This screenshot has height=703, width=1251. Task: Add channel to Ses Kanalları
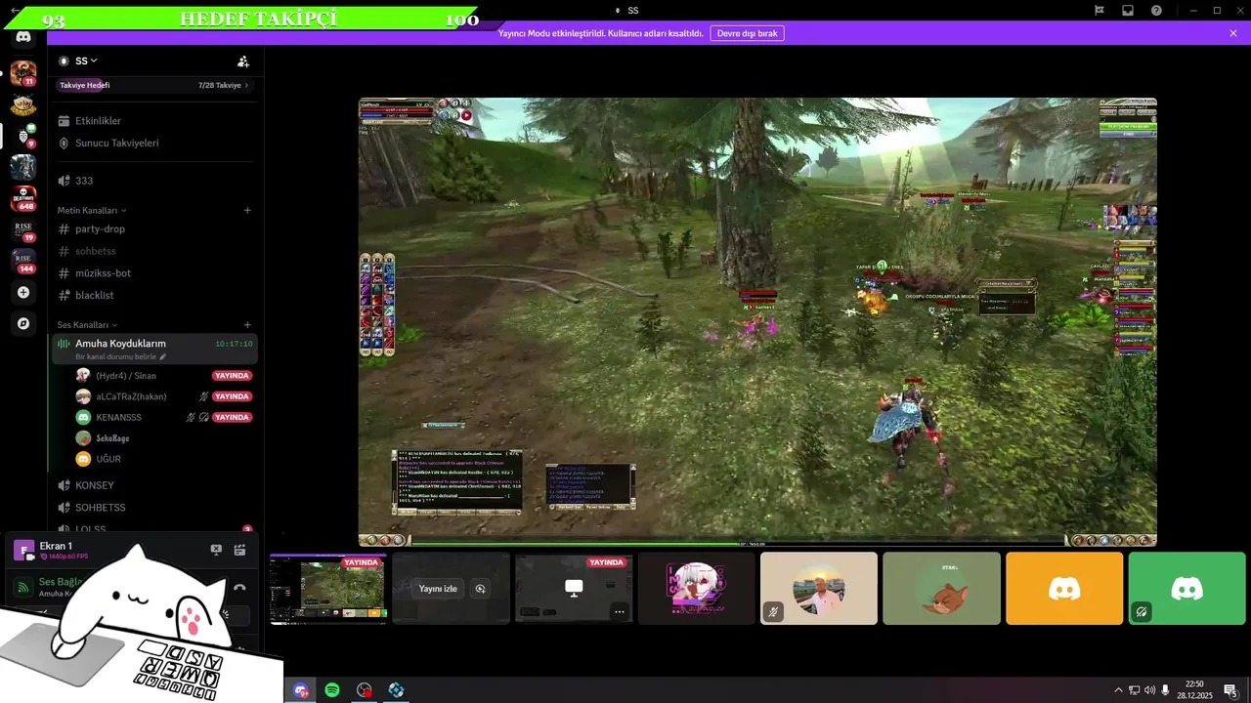(247, 324)
